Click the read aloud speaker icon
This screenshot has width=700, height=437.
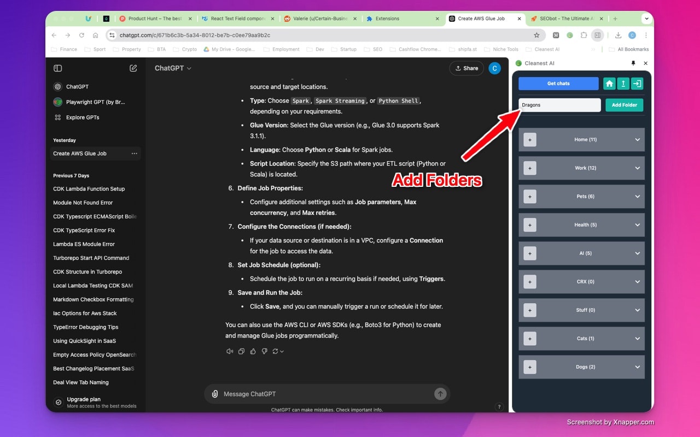[x=230, y=351]
